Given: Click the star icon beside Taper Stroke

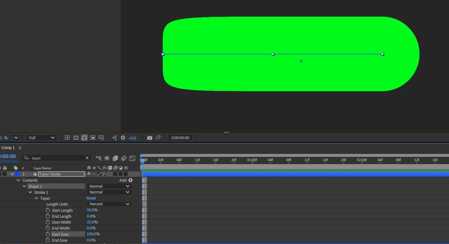Looking at the screenshot, I should coord(35,174).
